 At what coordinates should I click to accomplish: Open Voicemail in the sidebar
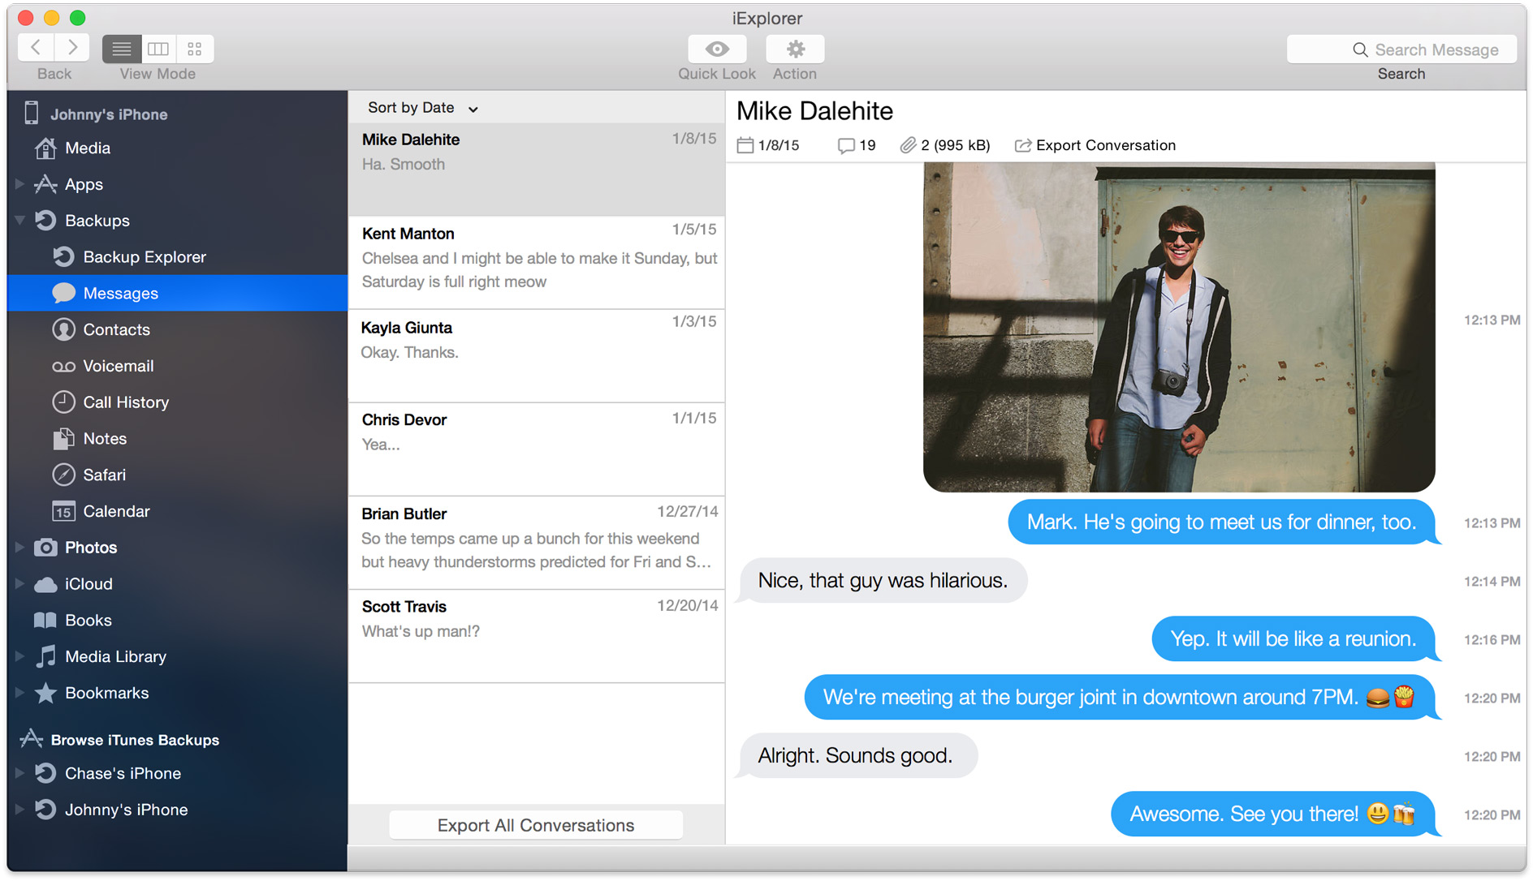(118, 366)
